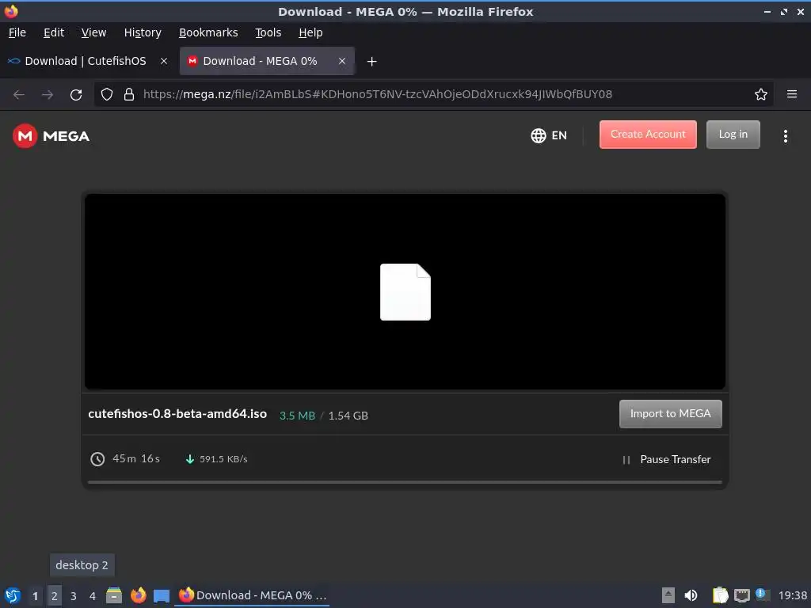The height and width of the screenshot is (608, 811).
Task: Pause the transfer
Action: tap(666, 459)
